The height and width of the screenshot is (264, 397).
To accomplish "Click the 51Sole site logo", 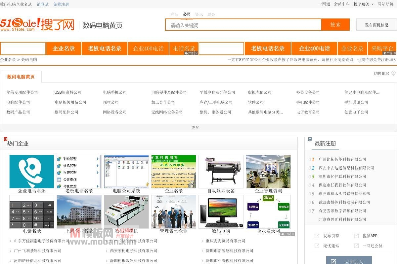I will point(37,24).
